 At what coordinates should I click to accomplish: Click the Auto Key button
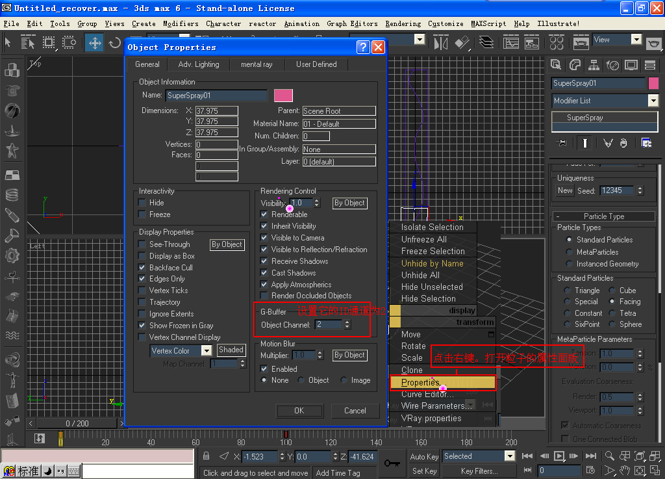(x=424, y=456)
